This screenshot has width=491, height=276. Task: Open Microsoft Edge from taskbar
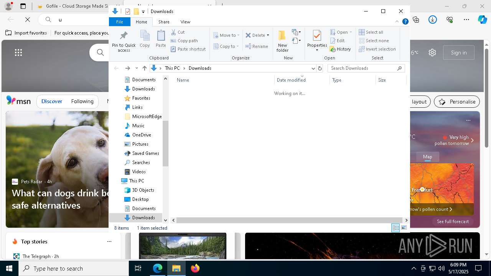(x=158, y=268)
